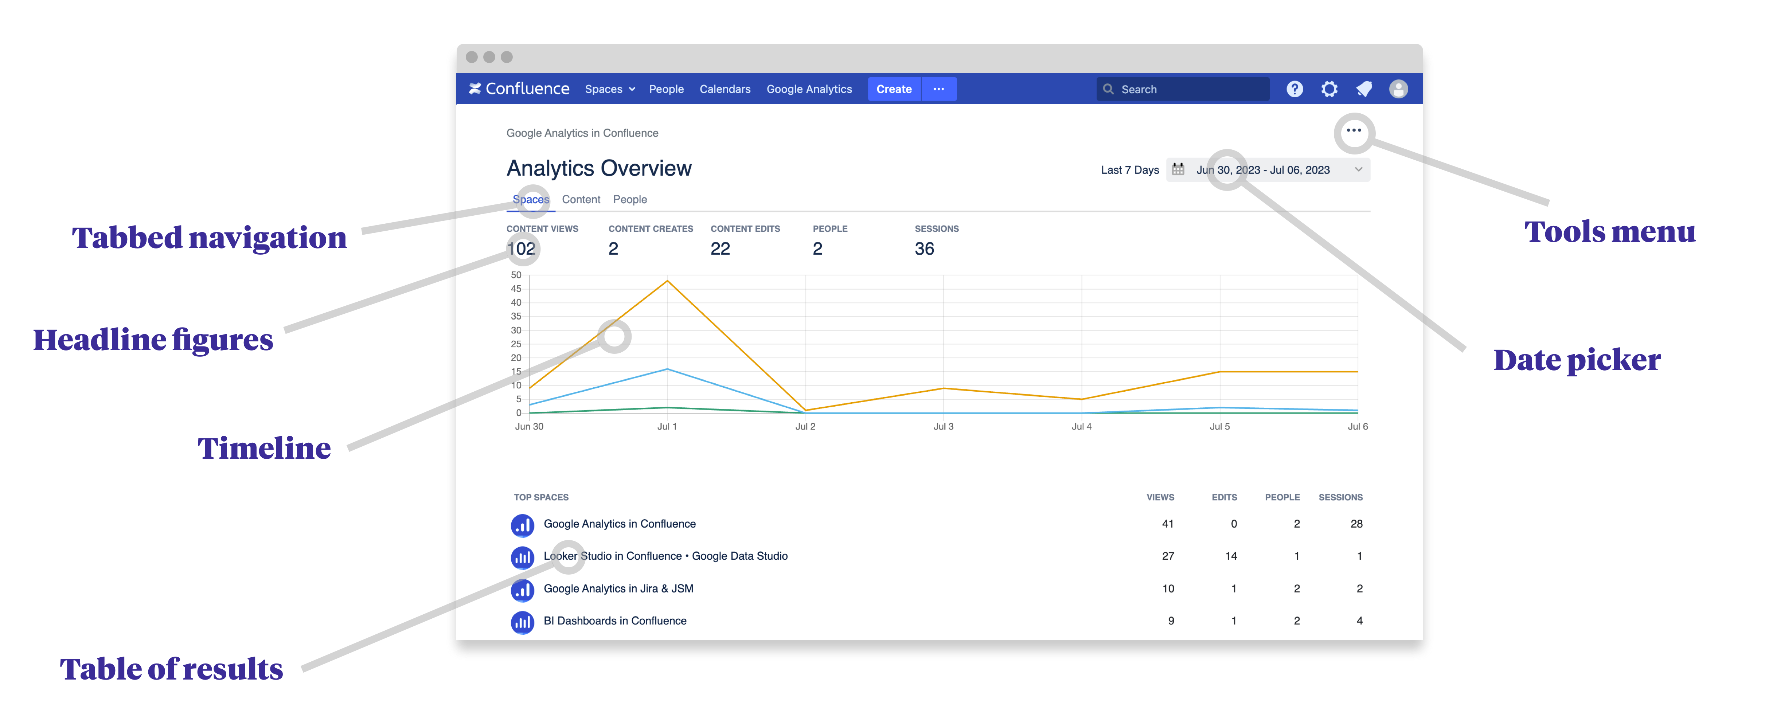Click the Confluence logo in header
Viewport: 1765px width, 728px height.
[519, 89]
